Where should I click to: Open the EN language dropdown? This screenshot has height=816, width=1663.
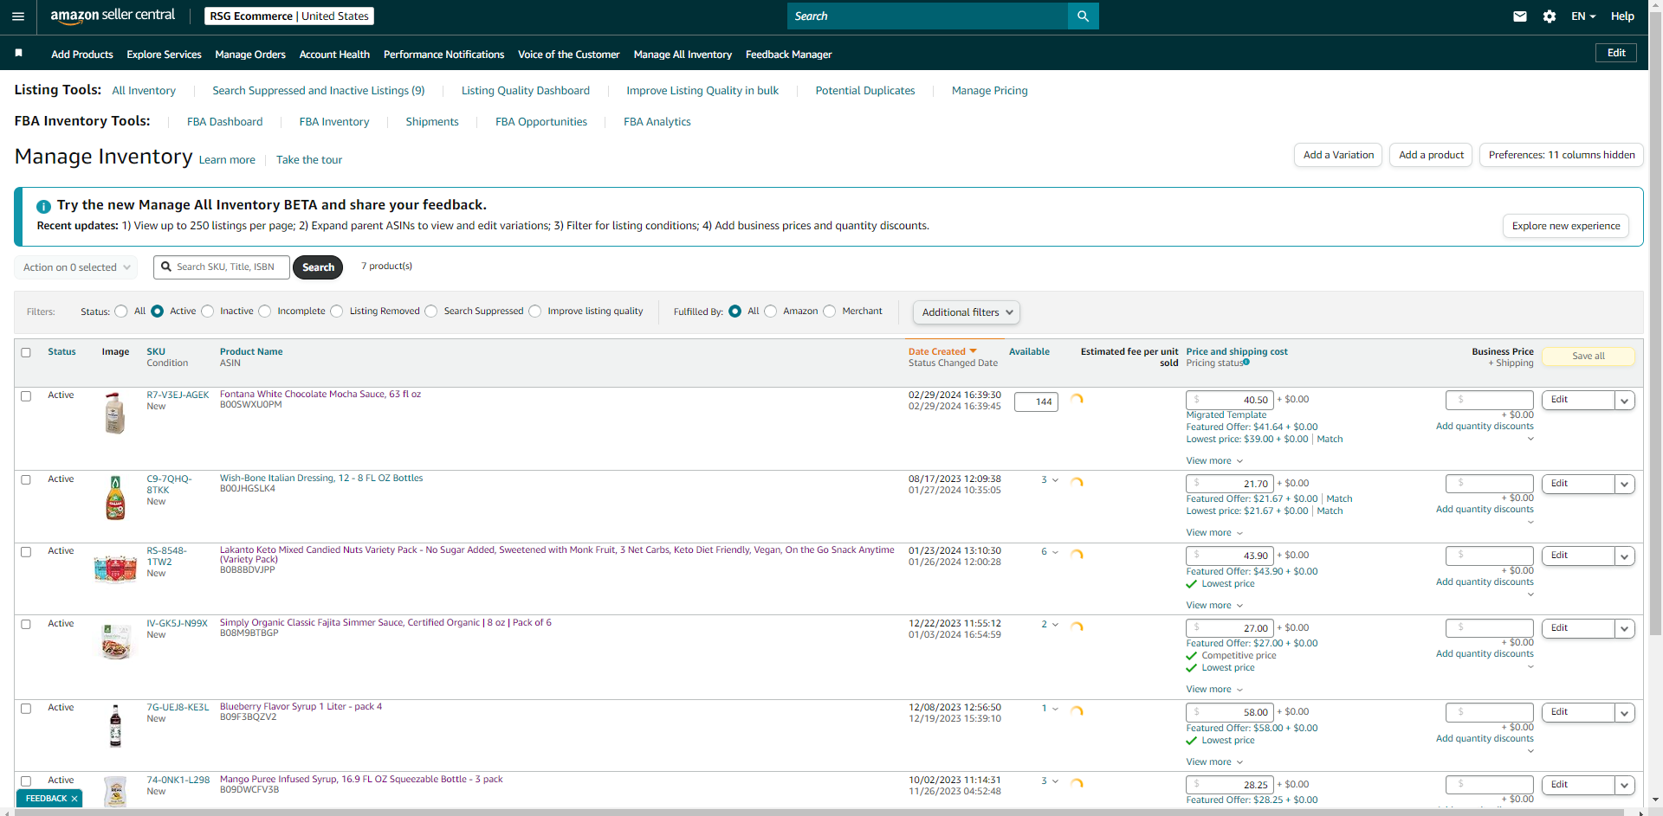coord(1583,16)
